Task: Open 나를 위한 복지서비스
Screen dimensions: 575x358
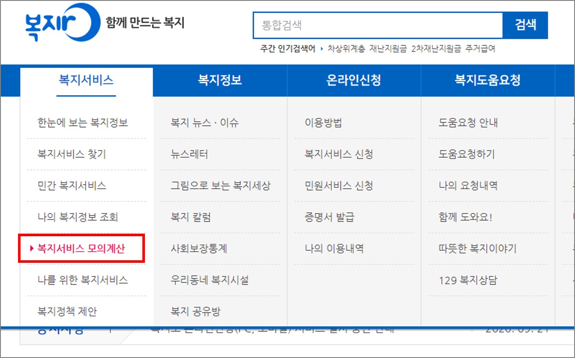Action: 83,280
